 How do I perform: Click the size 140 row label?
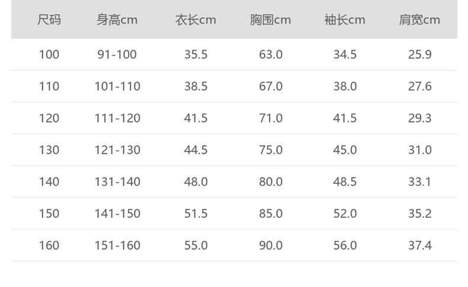pyautogui.click(x=49, y=182)
